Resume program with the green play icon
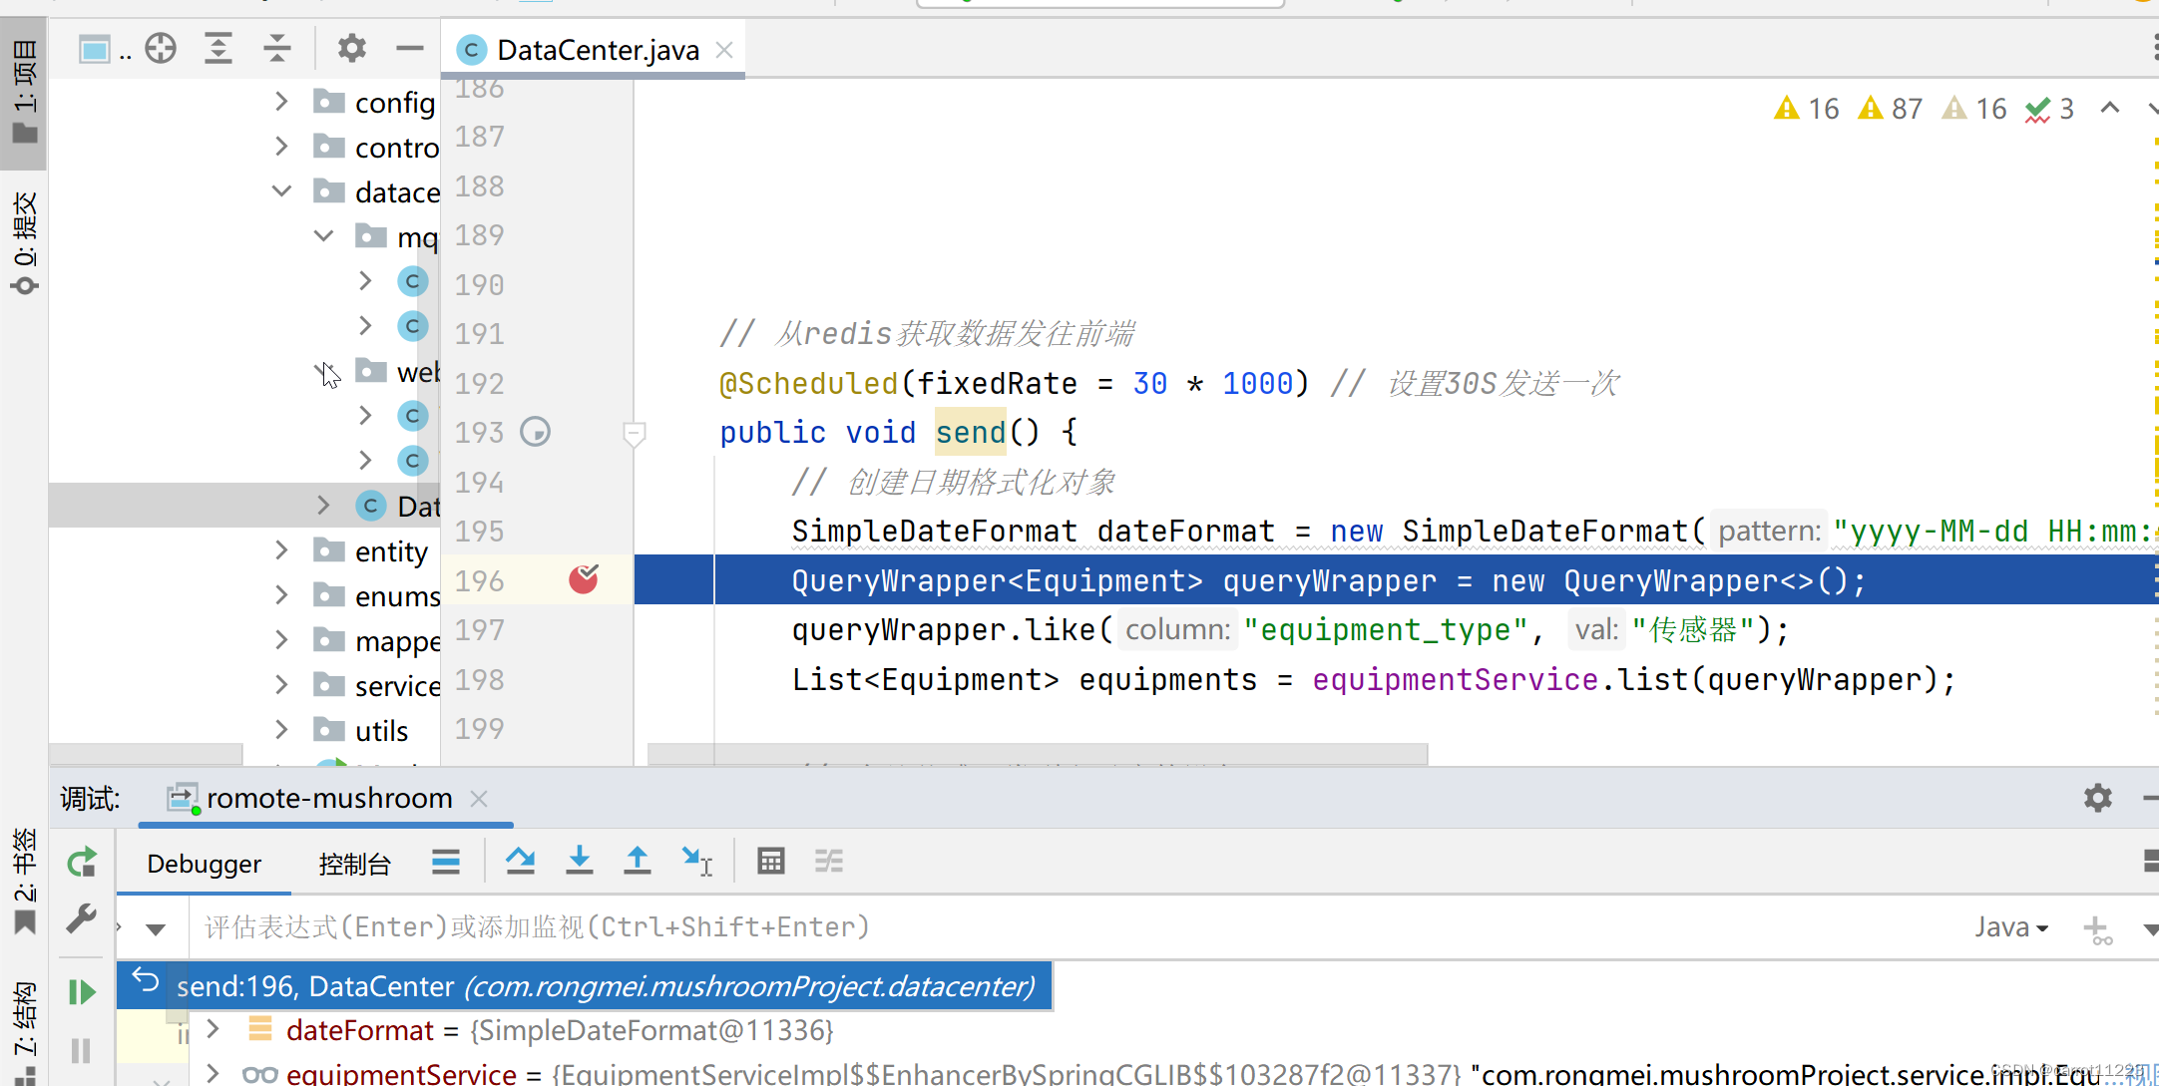This screenshot has width=2159, height=1086. pos(82,991)
